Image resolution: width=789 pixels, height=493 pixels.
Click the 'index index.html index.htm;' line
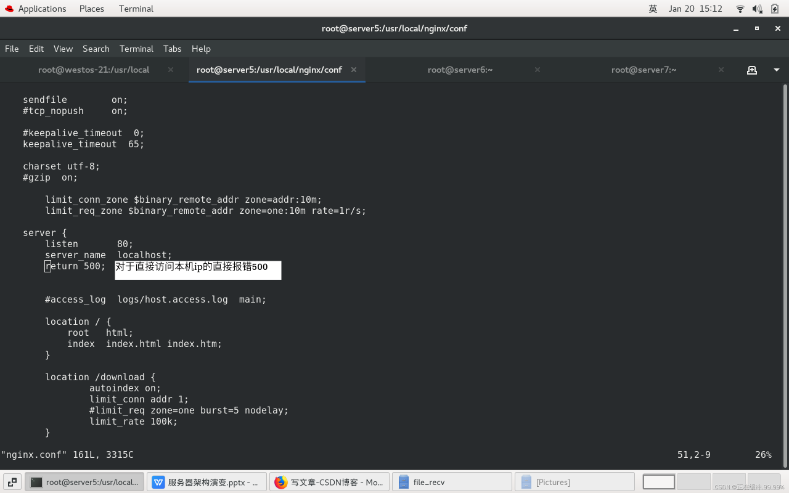145,344
